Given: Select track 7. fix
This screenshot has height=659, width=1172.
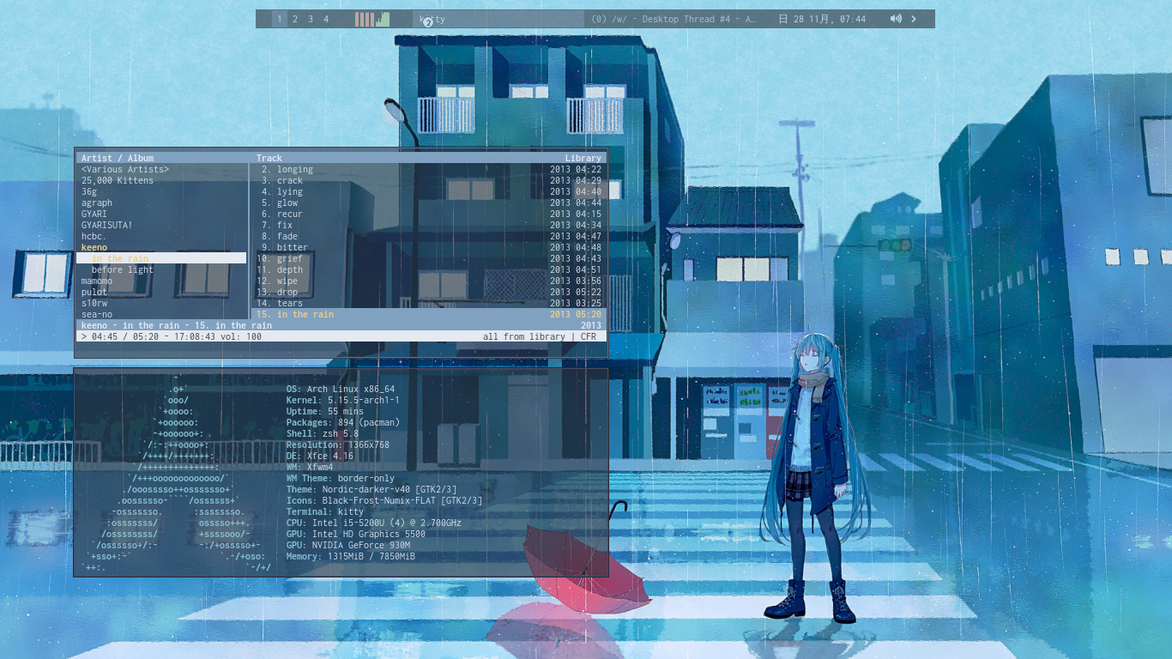Looking at the screenshot, I should pos(429,225).
